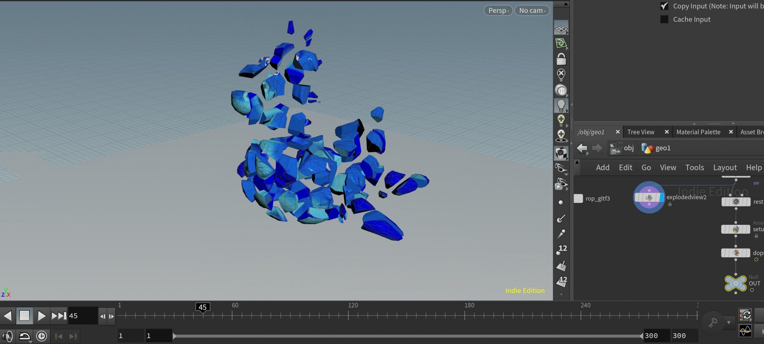This screenshot has height=344, width=764.
Task: Click the geo1 breadcrumb in the path bar
Action: (x=663, y=148)
